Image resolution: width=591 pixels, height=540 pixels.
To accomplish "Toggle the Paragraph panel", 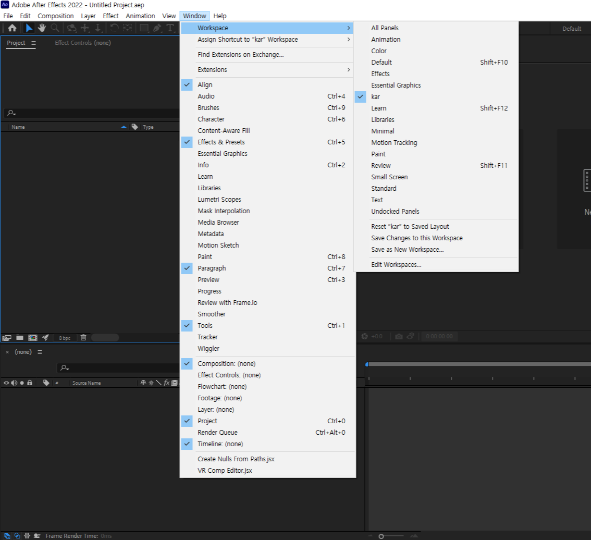I will [187, 268].
